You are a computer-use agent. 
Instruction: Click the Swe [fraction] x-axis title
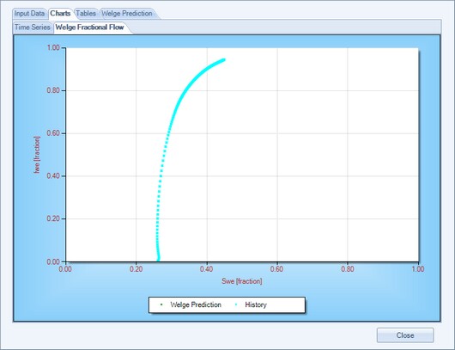coord(242,281)
